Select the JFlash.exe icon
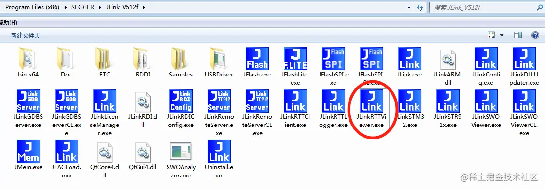The image size is (545, 189). tap(257, 59)
